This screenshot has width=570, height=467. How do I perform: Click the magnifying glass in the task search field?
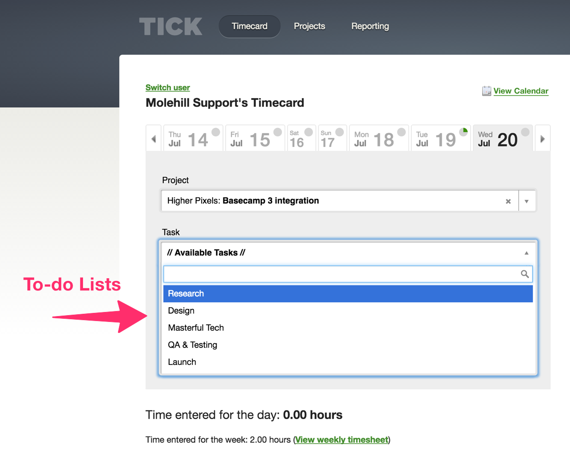[x=524, y=274]
